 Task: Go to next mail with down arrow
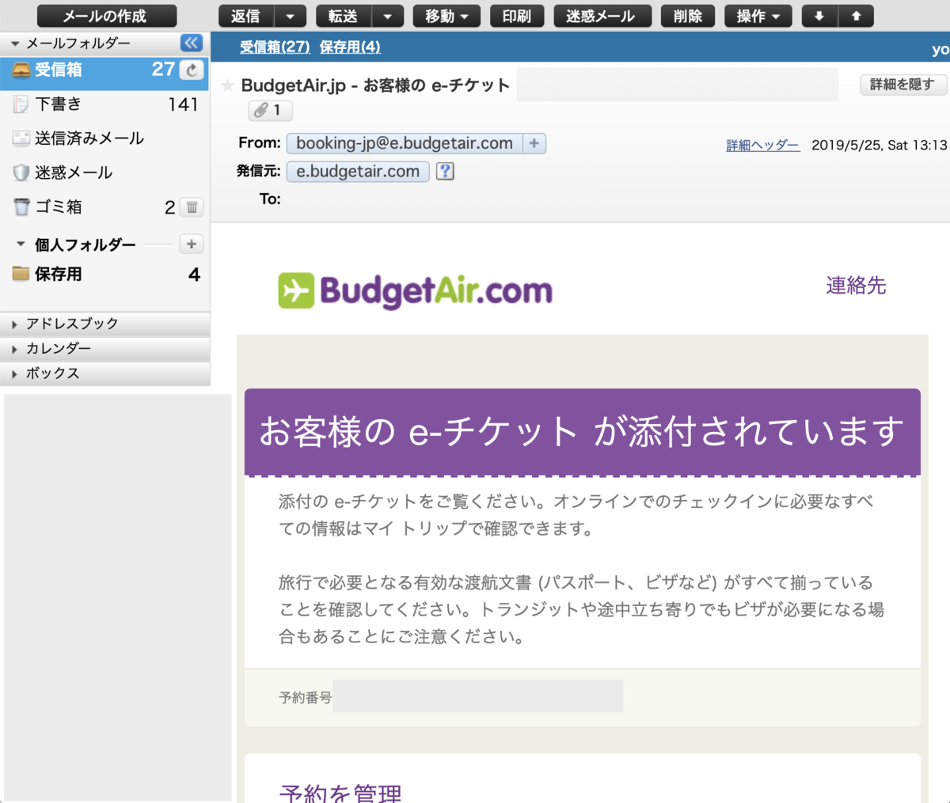(x=819, y=16)
